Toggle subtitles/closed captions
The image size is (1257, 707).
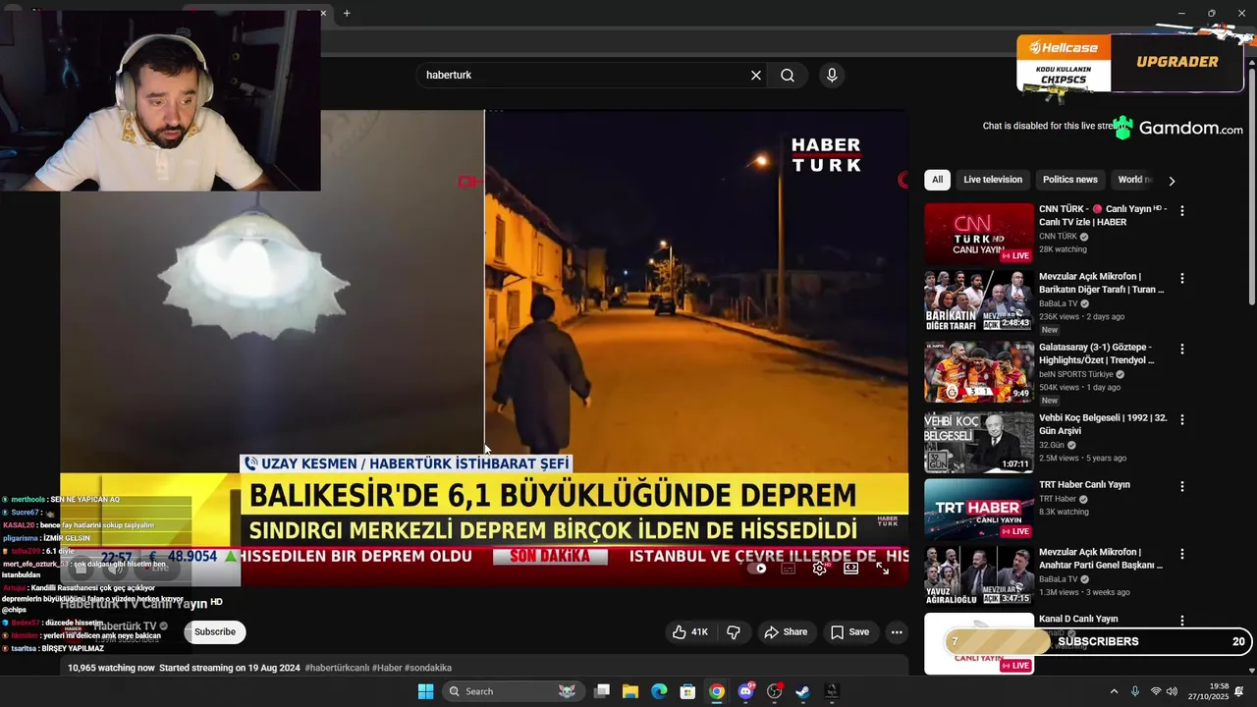click(788, 569)
